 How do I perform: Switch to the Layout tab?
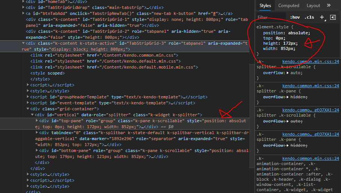(313, 6)
